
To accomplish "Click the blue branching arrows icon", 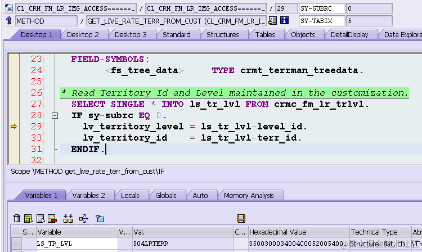I will [x=84, y=218].
